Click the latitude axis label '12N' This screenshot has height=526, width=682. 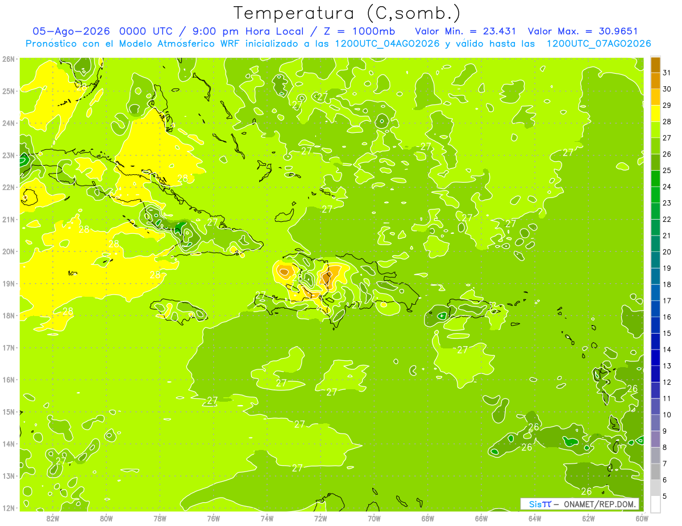pyautogui.click(x=8, y=508)
